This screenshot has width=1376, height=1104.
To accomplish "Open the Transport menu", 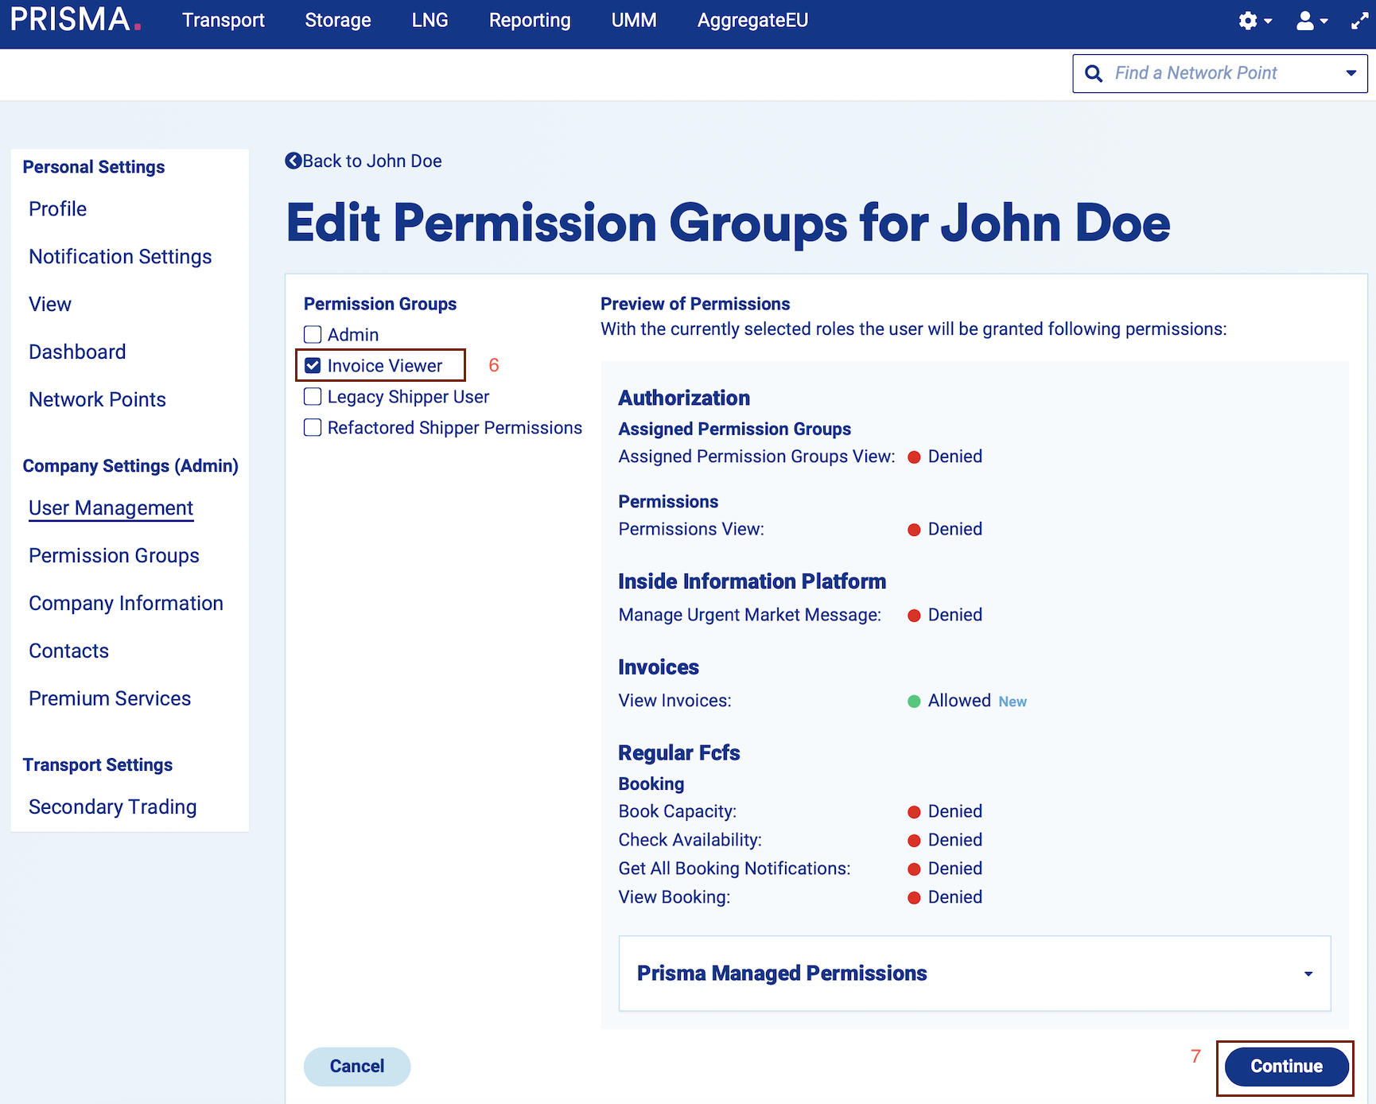I will coord(223,21).
